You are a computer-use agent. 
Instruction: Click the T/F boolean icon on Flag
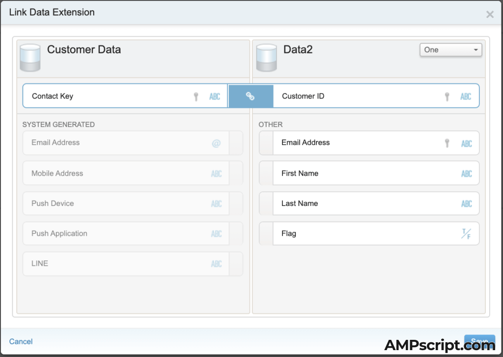click(466, 234)
